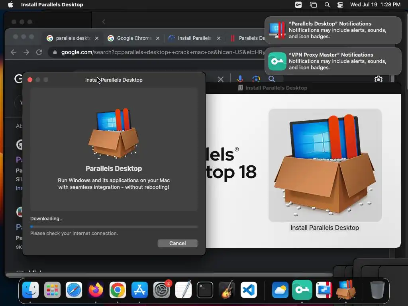Open the cloud weather app in the Dock
The height and width of the screenshot is (306, 408).
(x=280, y=290)
